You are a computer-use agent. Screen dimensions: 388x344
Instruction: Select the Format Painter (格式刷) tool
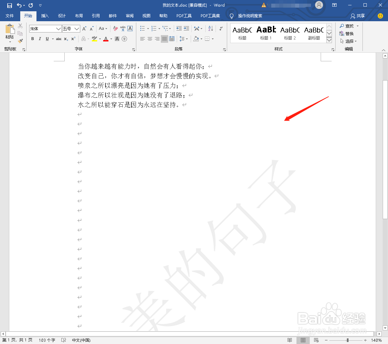(x=20, y=41)
